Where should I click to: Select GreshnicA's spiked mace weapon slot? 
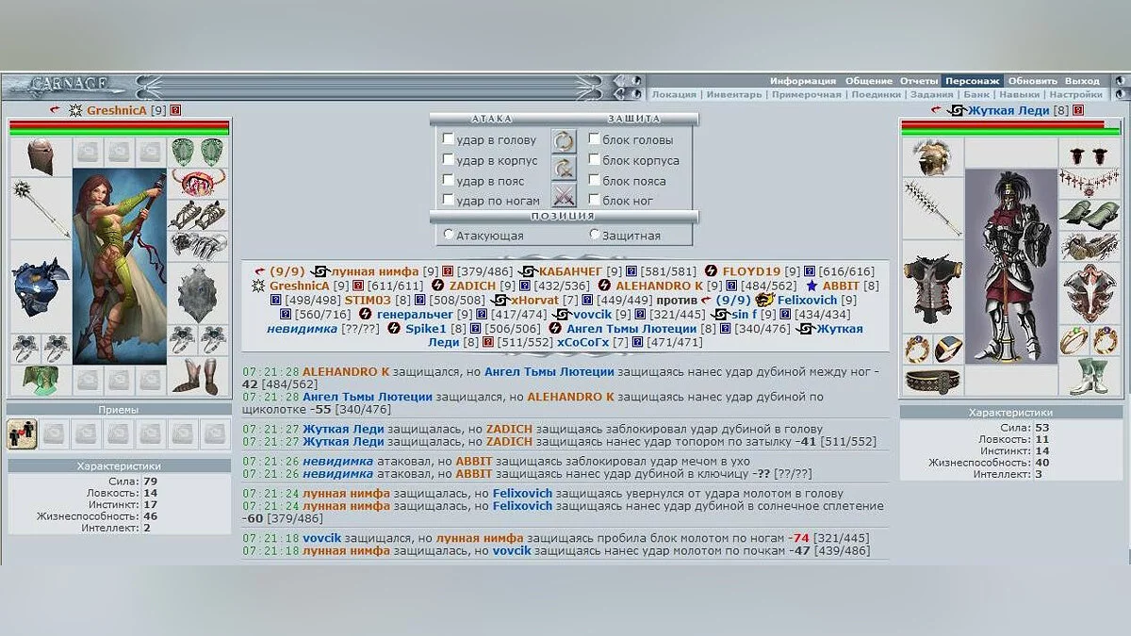coord(41,207)
